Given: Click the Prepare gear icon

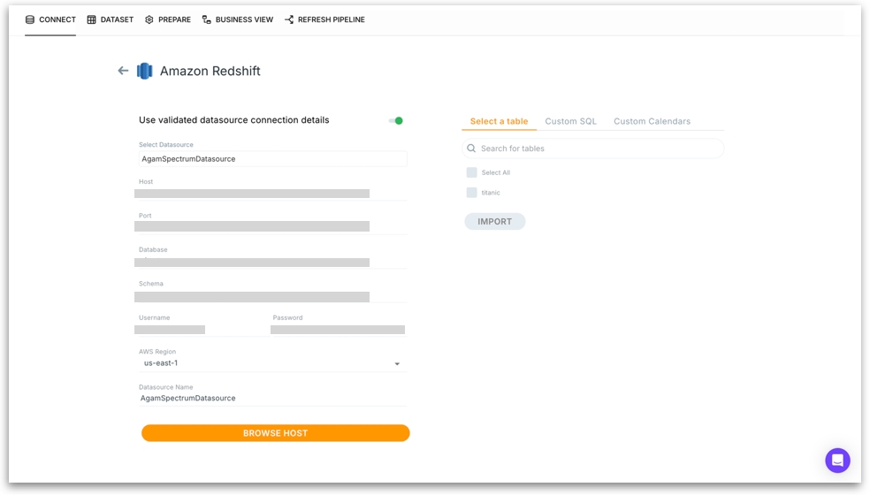Looking at the screenshot, I should [149, 19].
